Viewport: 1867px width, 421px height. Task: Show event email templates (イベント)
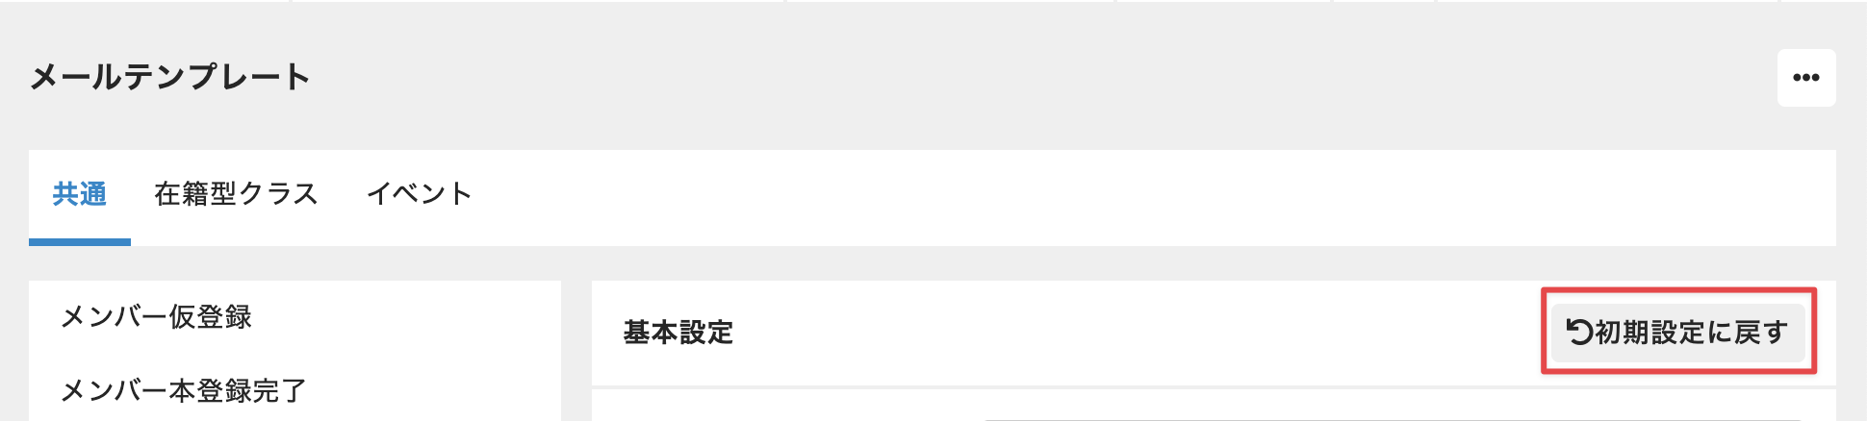[419, 195]
